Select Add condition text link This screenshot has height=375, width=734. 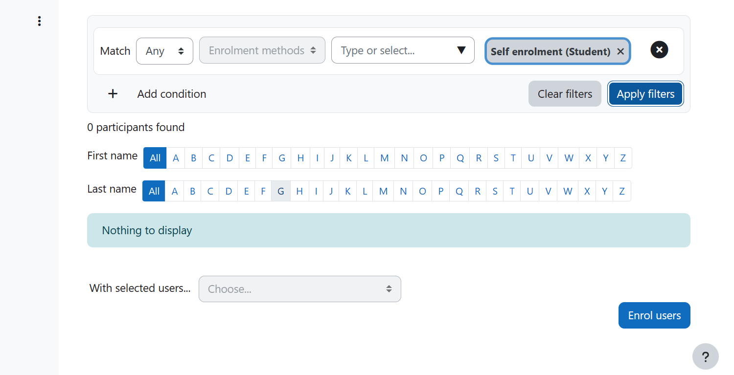click(x=172, y=94)
